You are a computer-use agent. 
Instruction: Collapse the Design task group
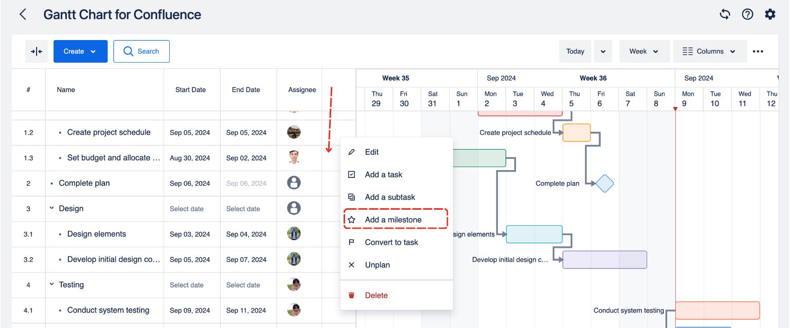[51, 208]
